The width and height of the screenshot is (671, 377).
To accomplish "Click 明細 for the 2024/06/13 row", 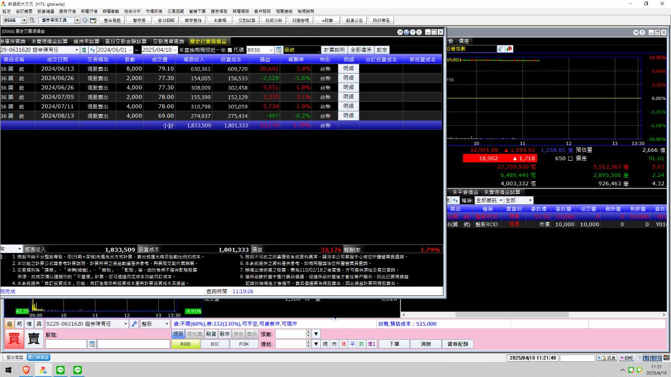I will [349, 69].
